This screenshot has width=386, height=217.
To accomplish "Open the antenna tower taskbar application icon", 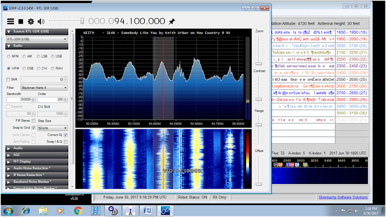I will pos(130,211).
